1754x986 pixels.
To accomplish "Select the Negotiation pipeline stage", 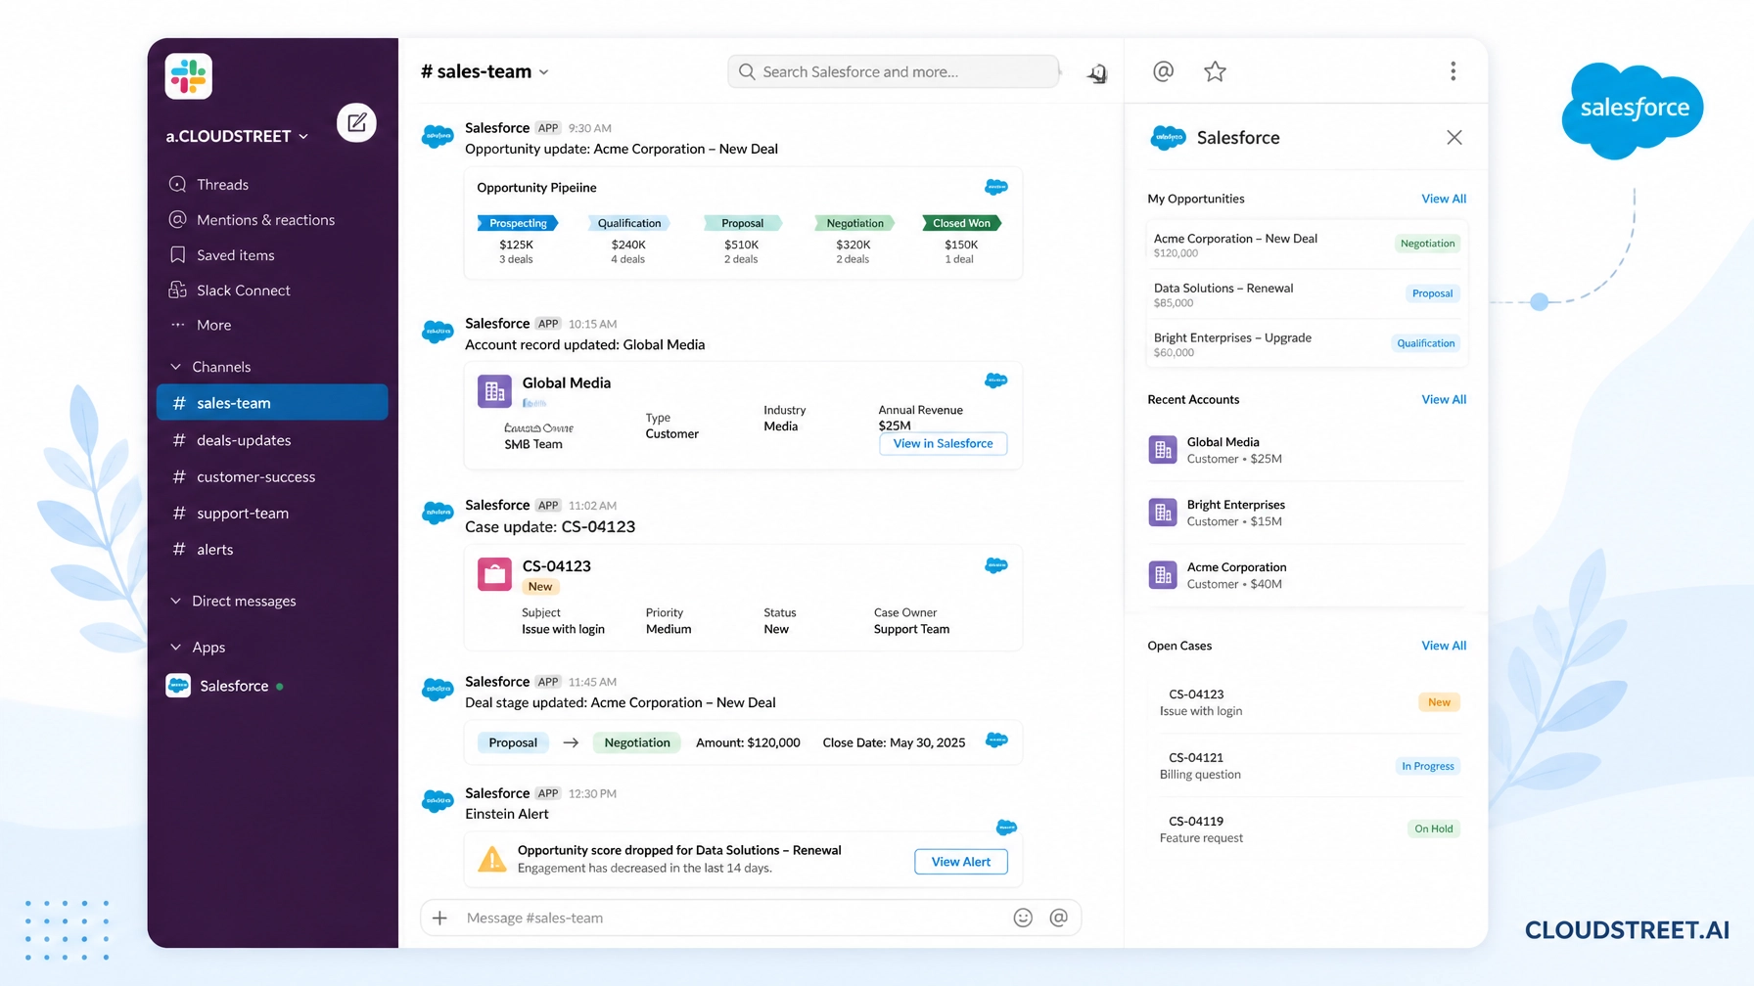I will click(x=854, y=223).
